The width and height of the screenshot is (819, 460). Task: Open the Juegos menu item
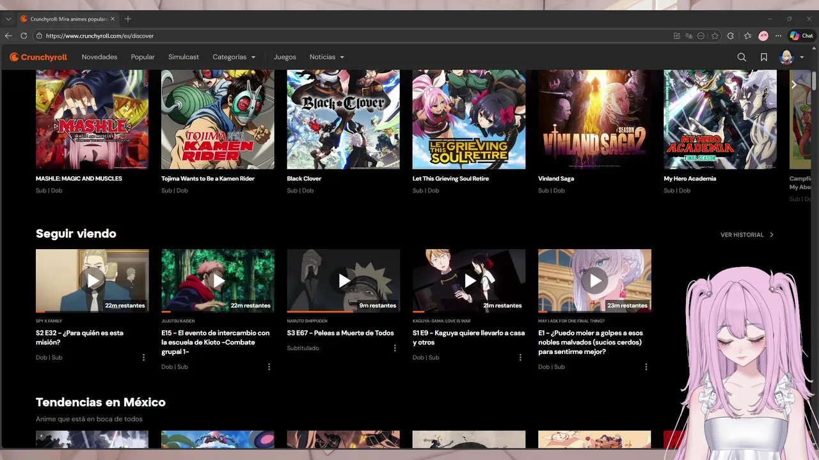[x=285, y=57]
